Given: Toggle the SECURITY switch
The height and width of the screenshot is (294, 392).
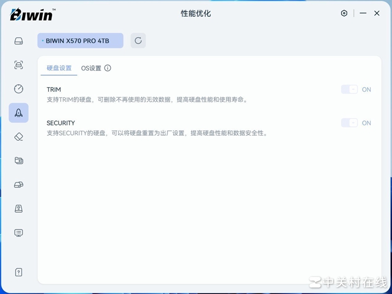Looking at the screenshot, I should pyautogui.click(x=349, y=123).
